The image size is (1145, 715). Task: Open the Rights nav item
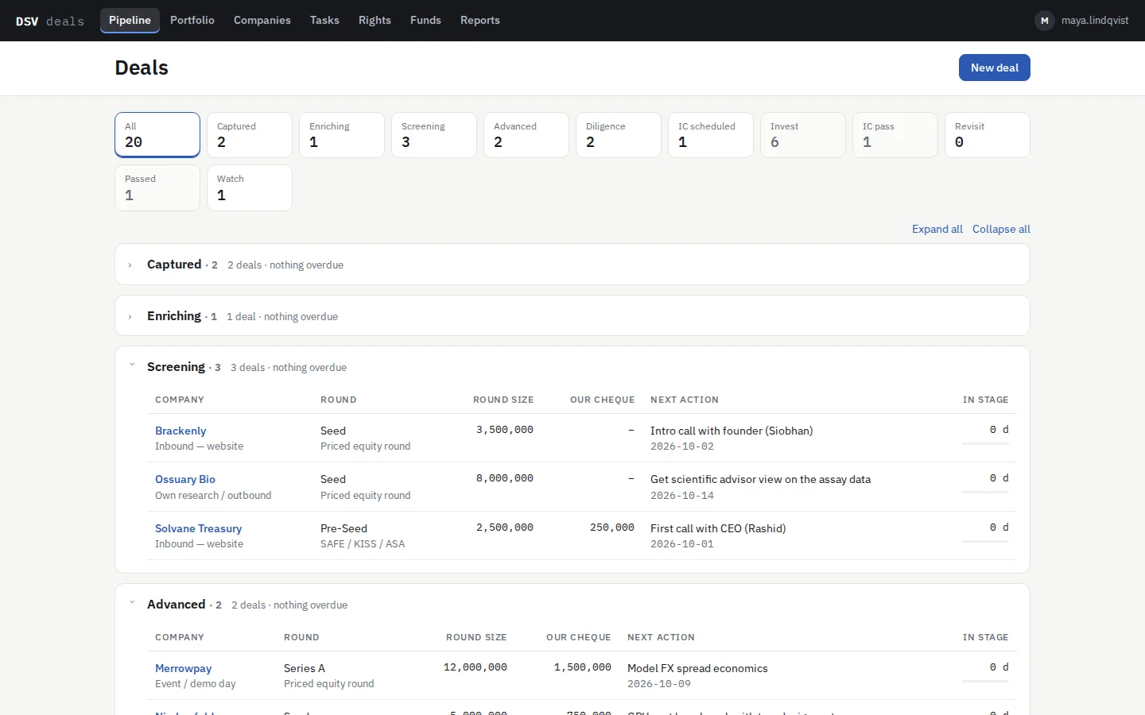click(x=375, y=21)
